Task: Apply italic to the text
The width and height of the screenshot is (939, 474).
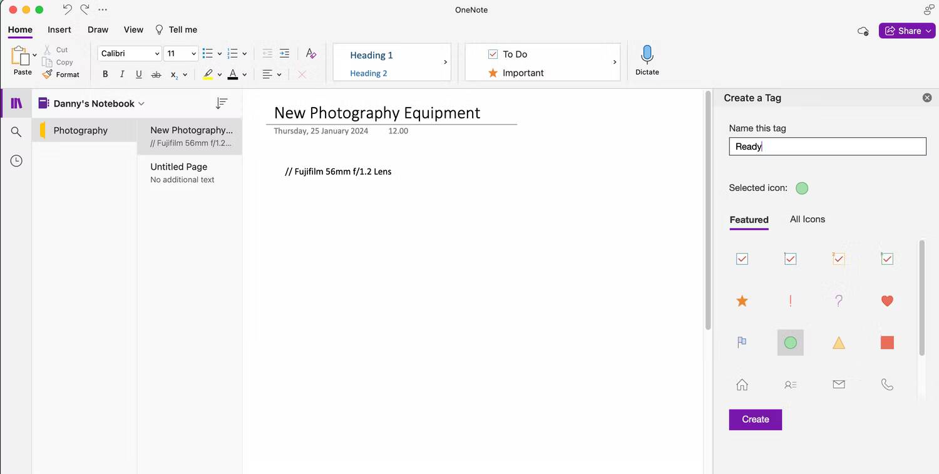Action: (122, 74)
